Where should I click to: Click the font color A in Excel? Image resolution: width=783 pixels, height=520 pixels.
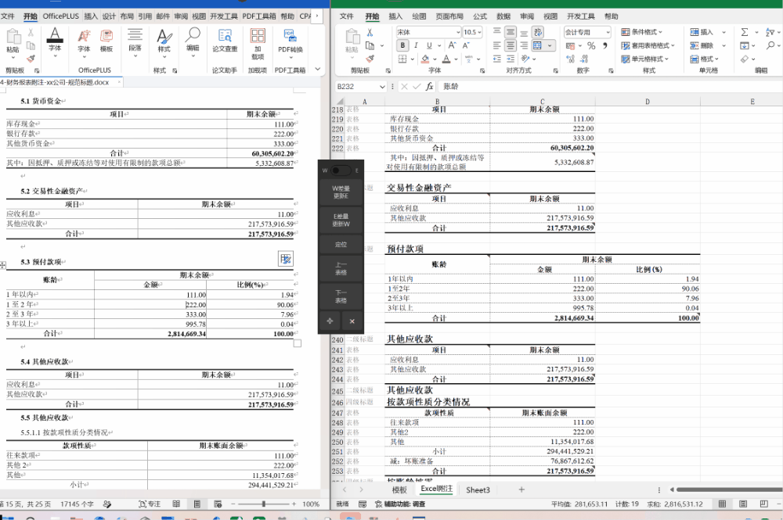pyautogui.click(x=446, y=59)
